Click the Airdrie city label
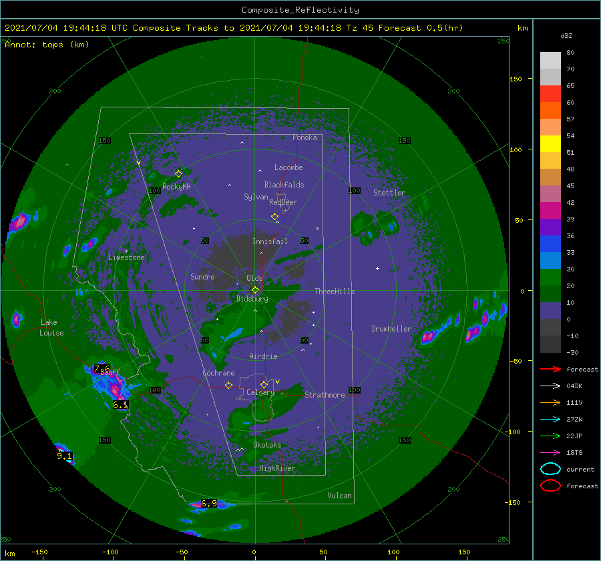The height and width of the screenshot is (561, 601). 263,356
